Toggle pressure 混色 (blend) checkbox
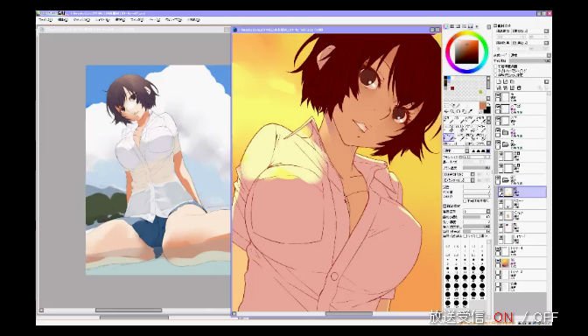 tap(479, 236)
